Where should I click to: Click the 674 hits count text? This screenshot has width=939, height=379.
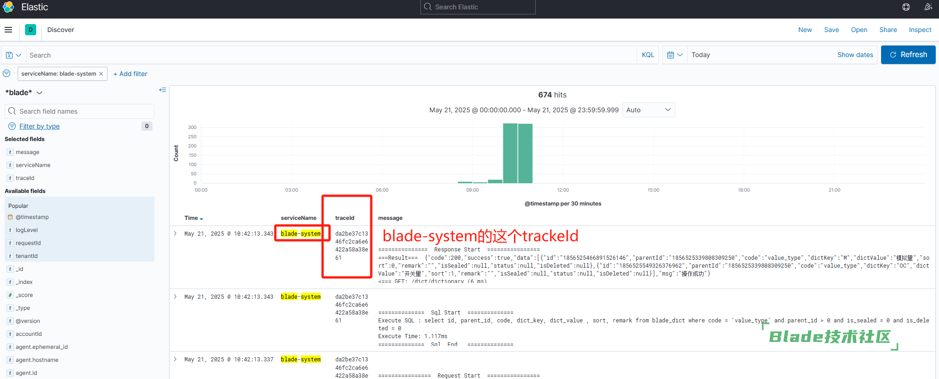tap(552, 95)
